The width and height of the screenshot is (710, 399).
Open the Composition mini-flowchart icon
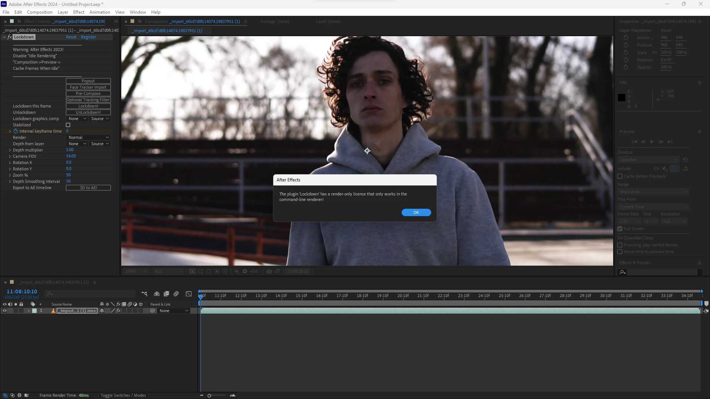point(144,294)
